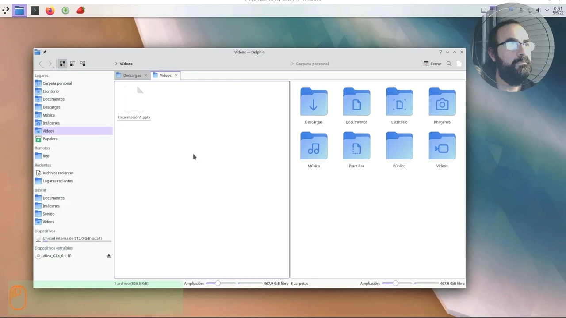
Task: Open the green download arrow panel app
Action: [65, 10]
